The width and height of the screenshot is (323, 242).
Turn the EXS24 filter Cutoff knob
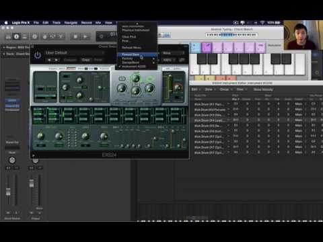[x=136, y=79]
